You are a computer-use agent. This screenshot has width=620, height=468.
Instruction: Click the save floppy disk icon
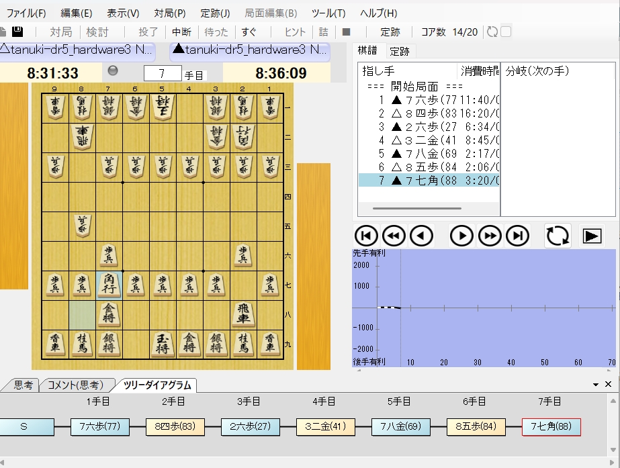[17, 32]
